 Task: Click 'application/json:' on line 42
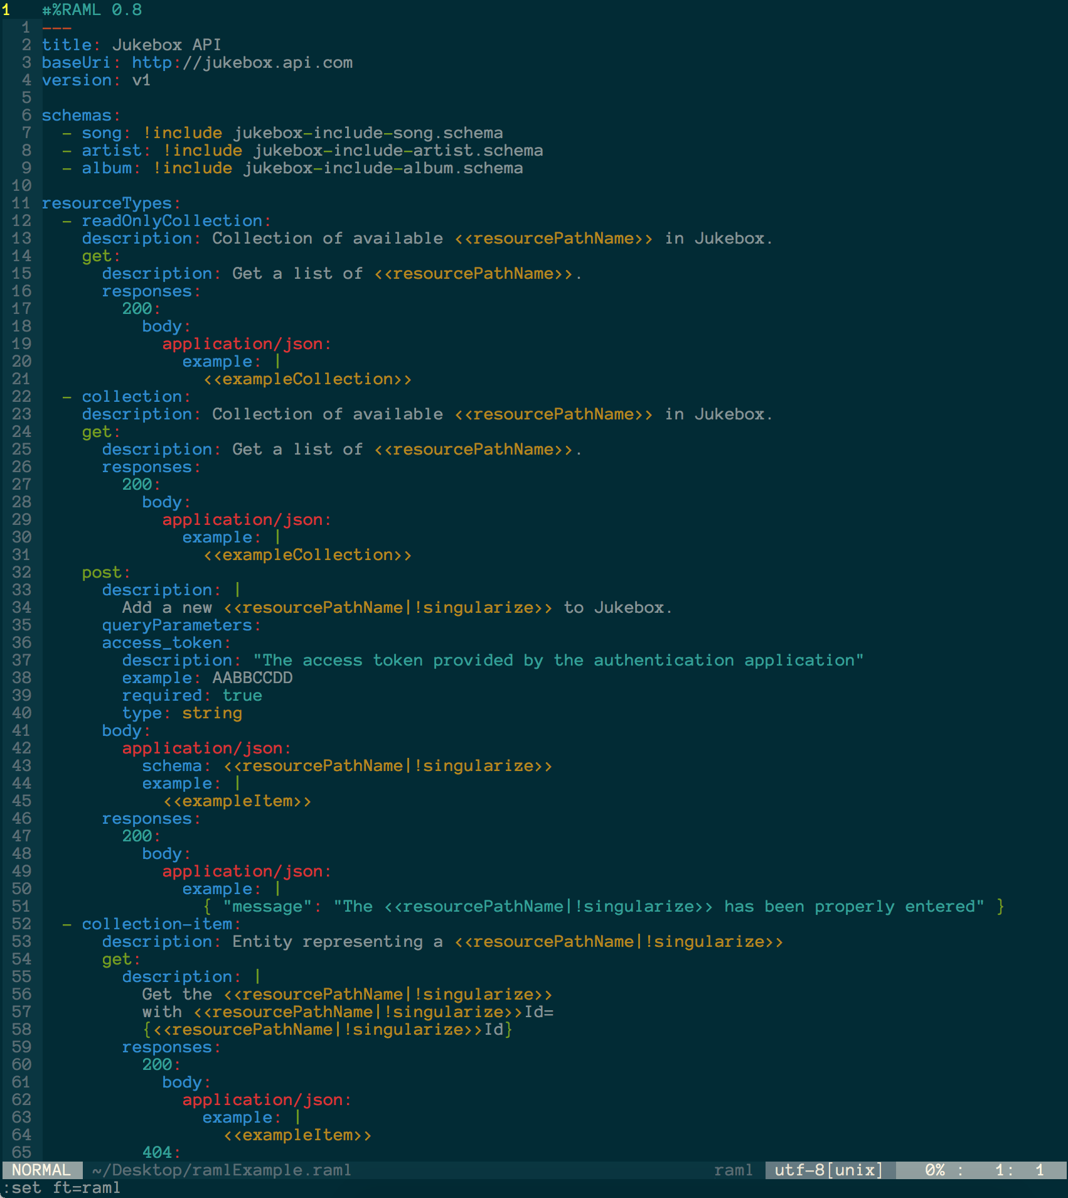(206, 748)
